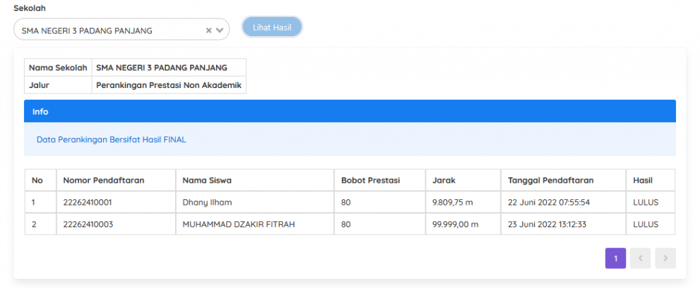Click the Data Perankingan Bersifat Hasil FINAL text
Image resolution: width=700 pixels, height=288 pixels.
tap(111, 139)
